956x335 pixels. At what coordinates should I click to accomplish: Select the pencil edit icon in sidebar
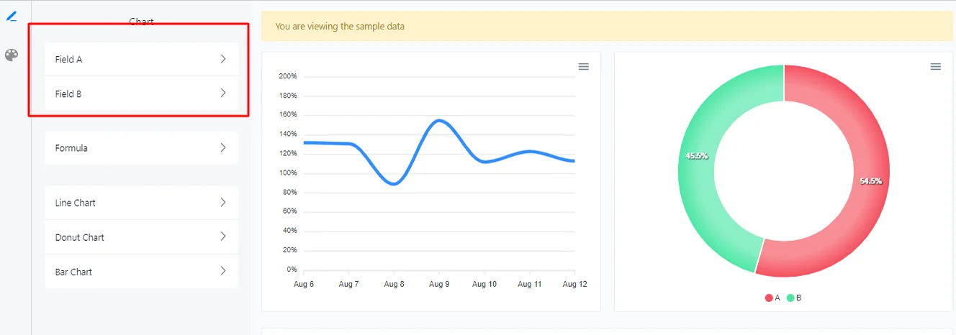[12, 16]
